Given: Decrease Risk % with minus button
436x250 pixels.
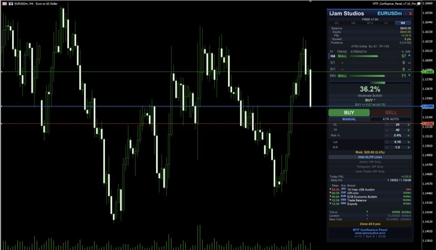Looking at the screenshot, I should point(387,135).
